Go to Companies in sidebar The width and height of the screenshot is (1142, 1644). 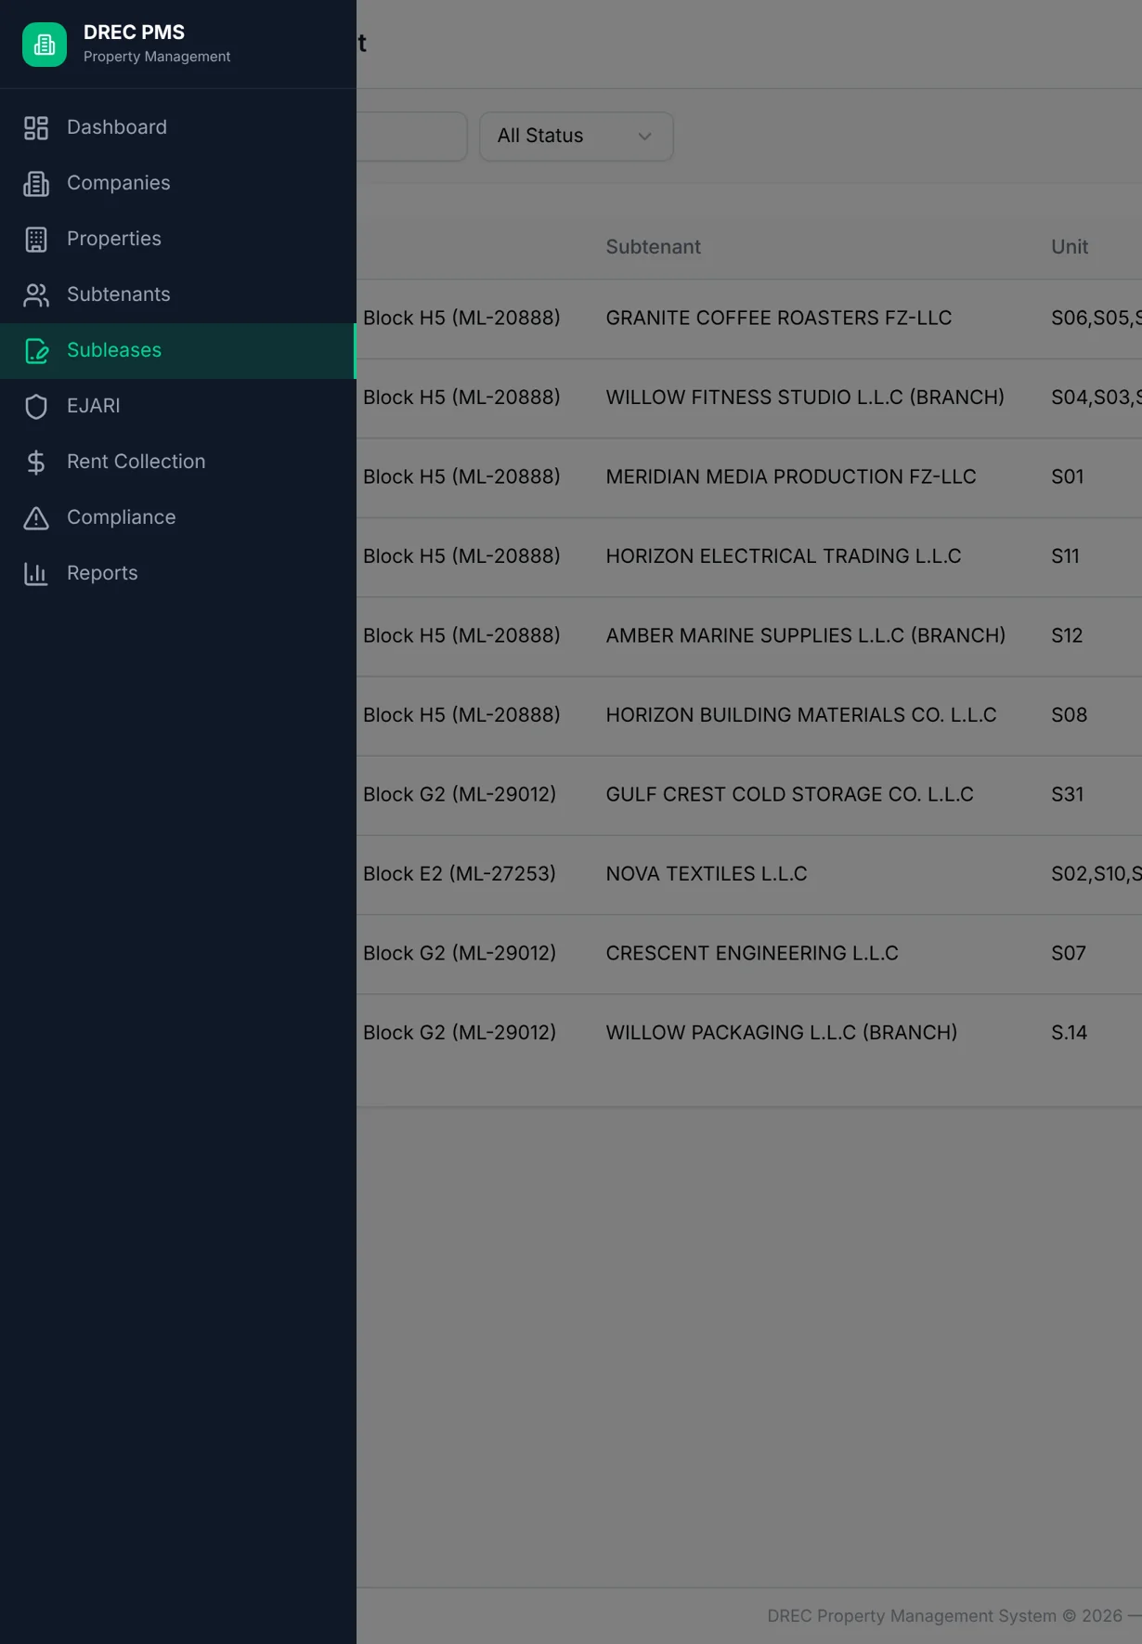(178, 184)
